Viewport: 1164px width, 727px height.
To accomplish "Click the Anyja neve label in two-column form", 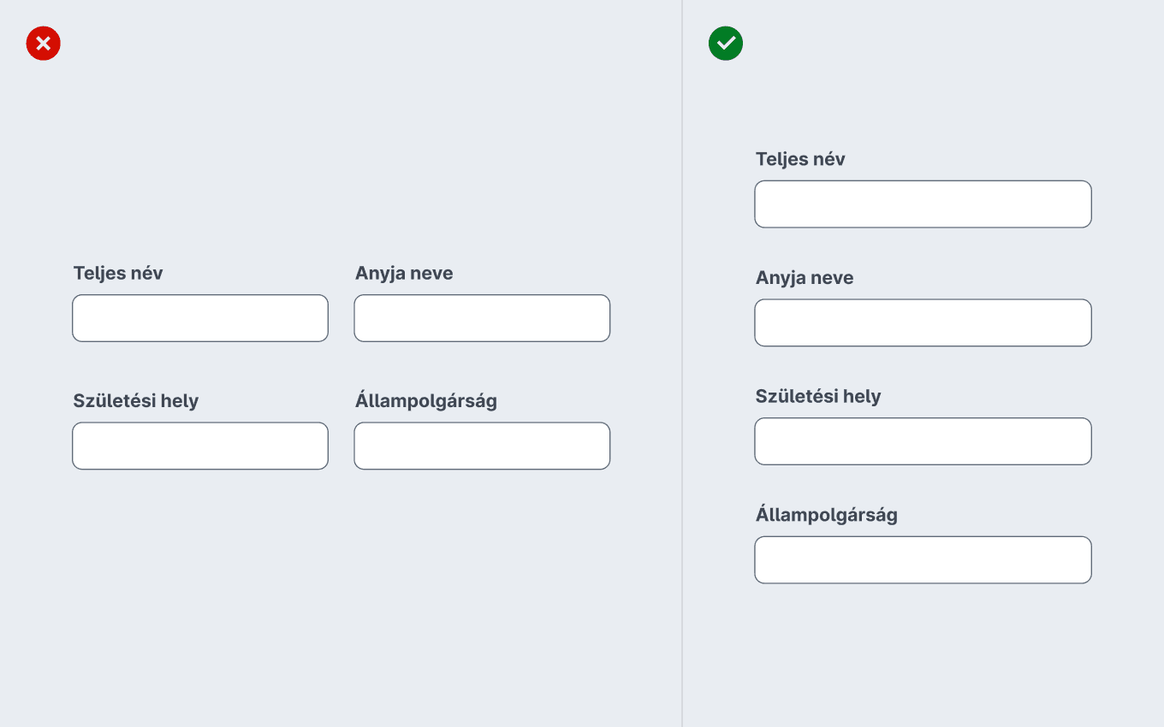I will (x=404, y=274).
